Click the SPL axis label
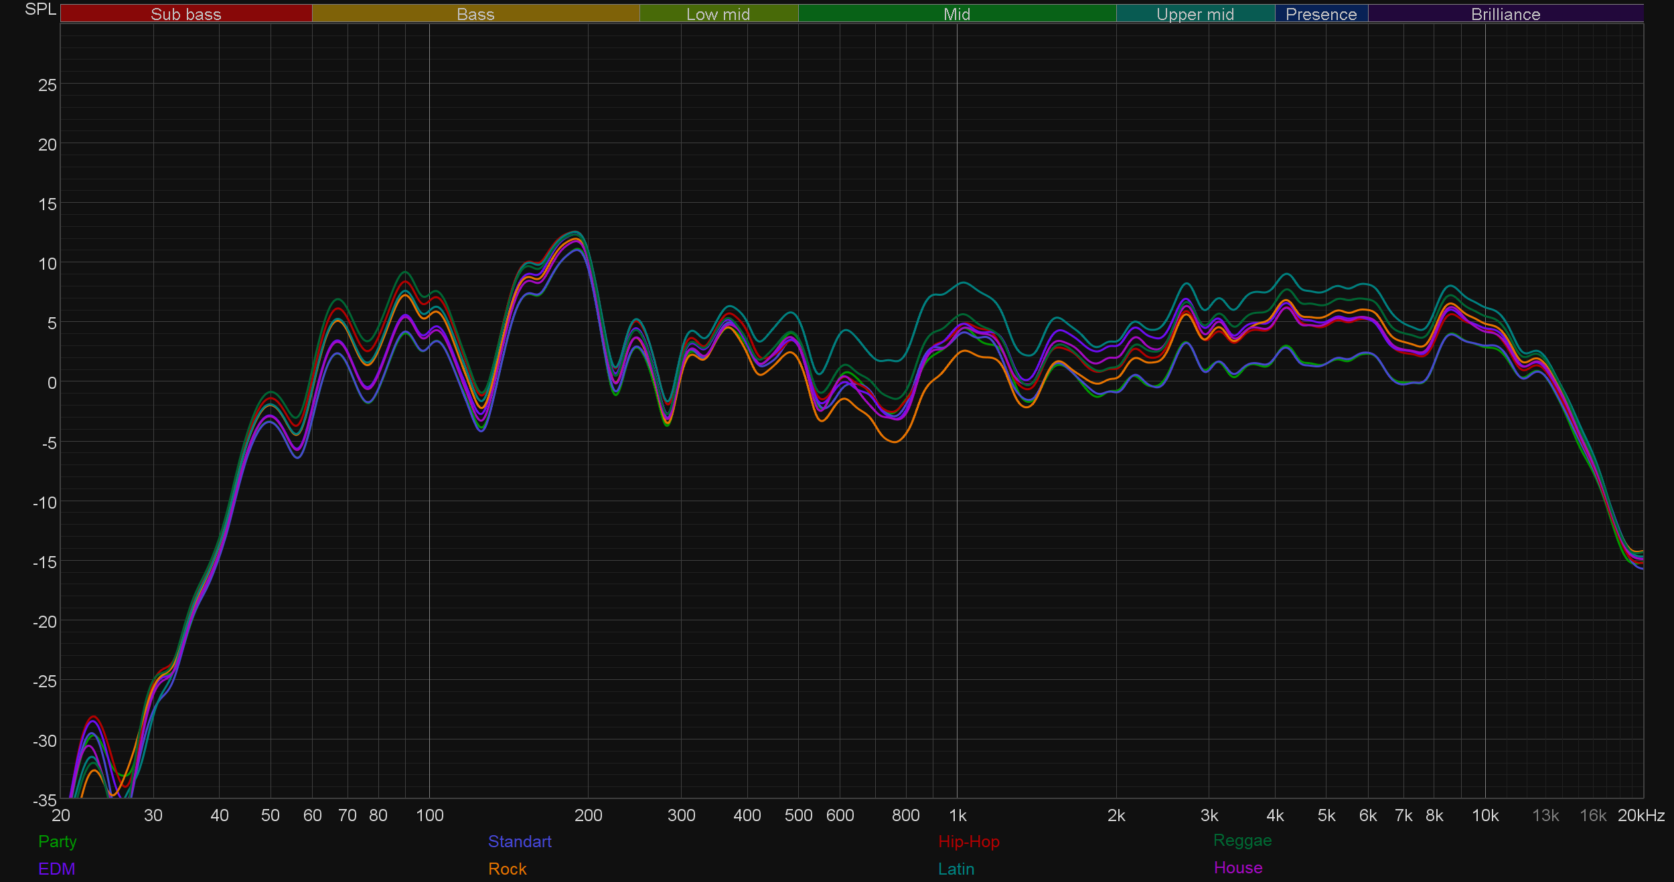1674x882 pixels. coord(41,9)
